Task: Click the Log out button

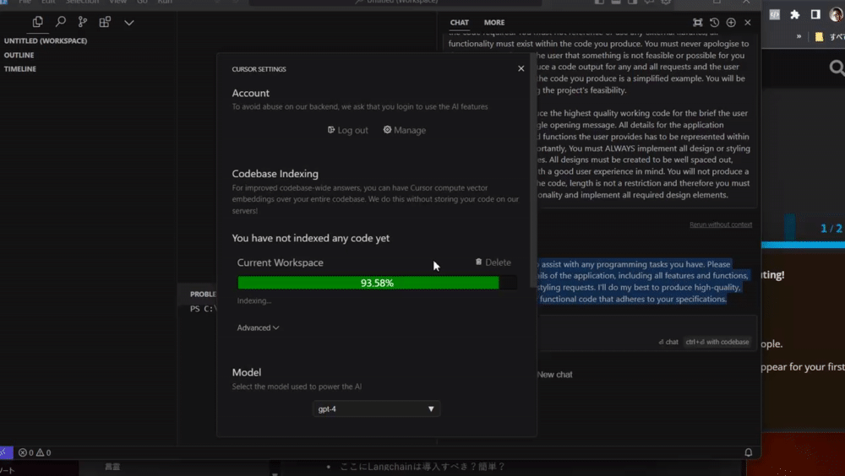Action: coord(348,130)
